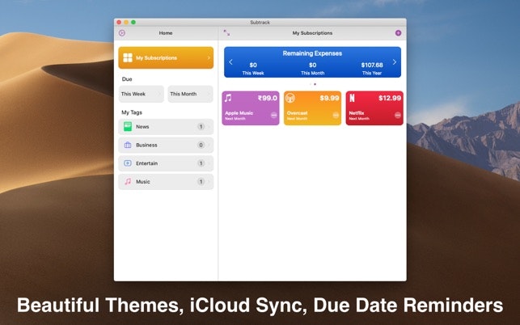Open the Overcast subscription card

coord(312,108)
